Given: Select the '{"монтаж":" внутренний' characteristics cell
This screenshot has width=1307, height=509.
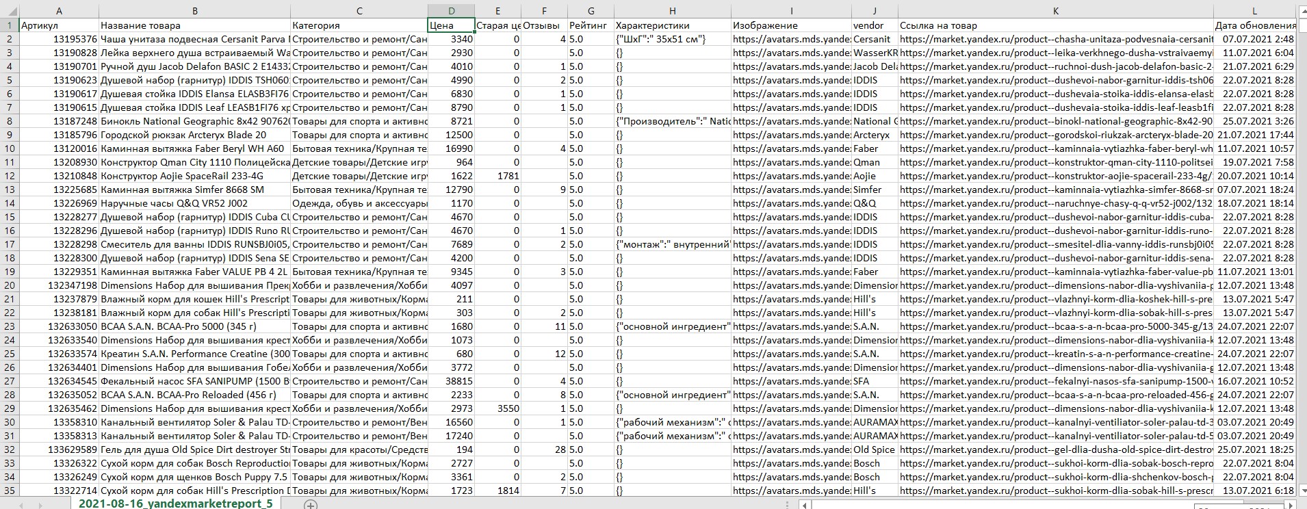Looking at the screenshot, I should point(673,244).
